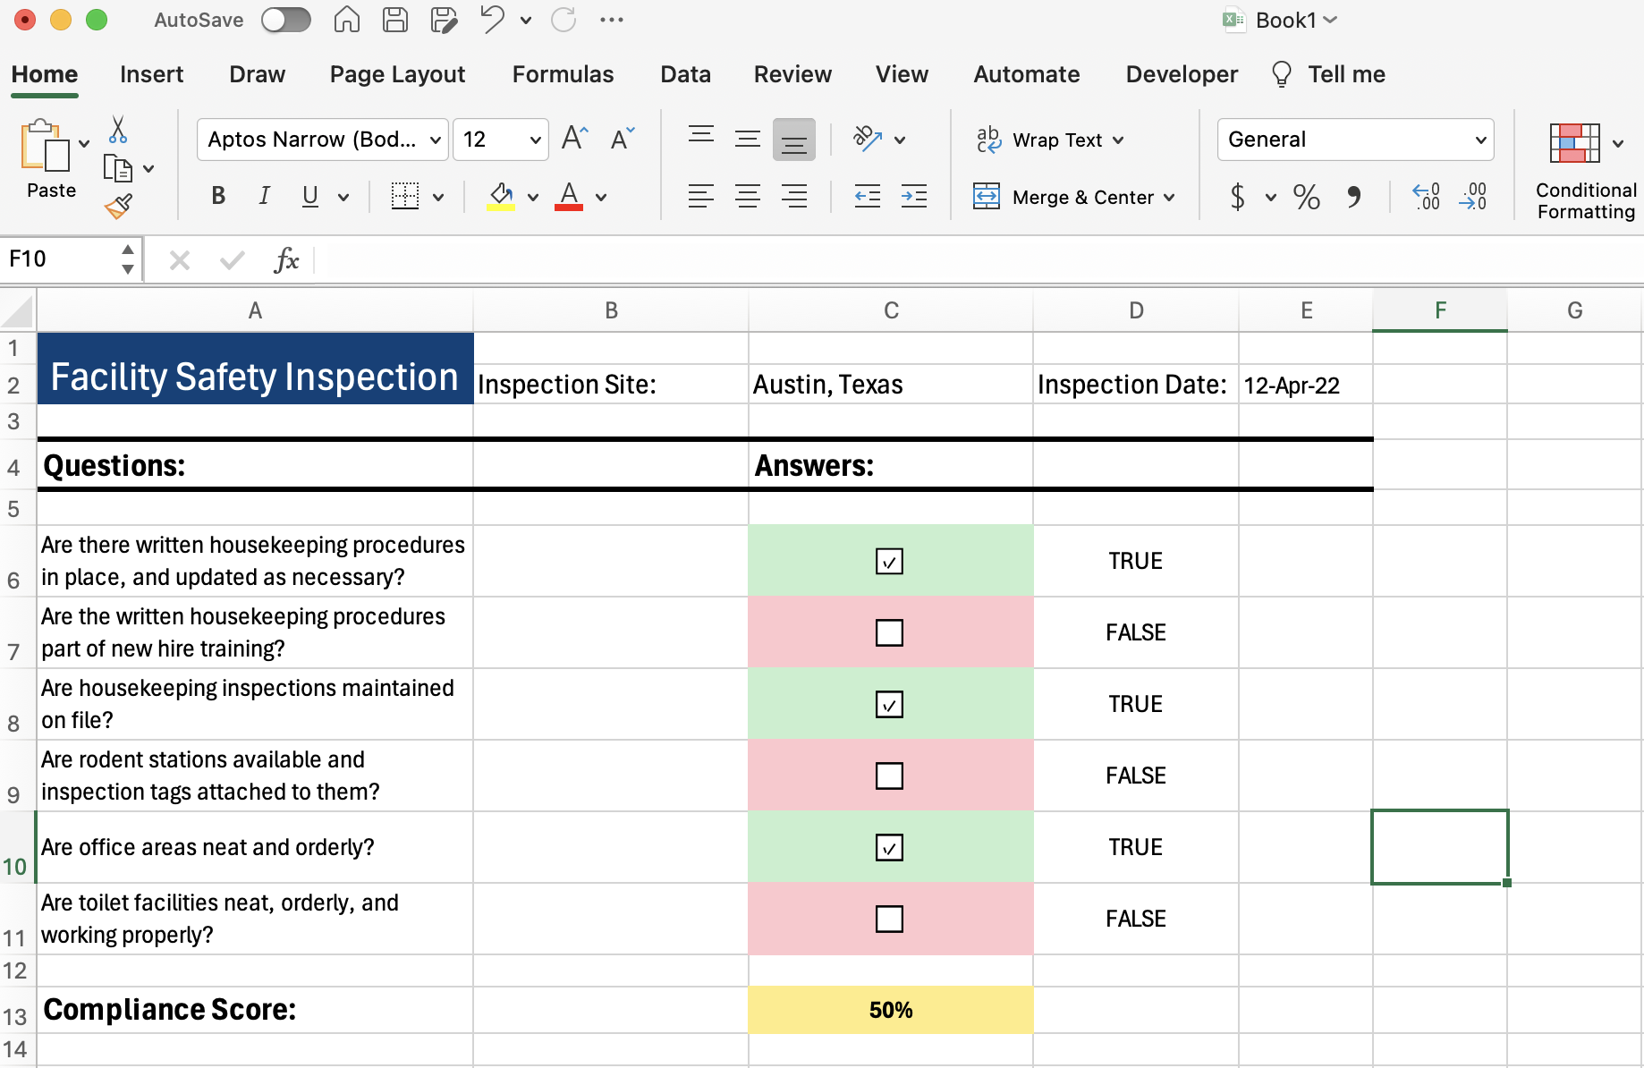
Task: Uncheck the housekeeping procedures checkbox
Action: 890,561
